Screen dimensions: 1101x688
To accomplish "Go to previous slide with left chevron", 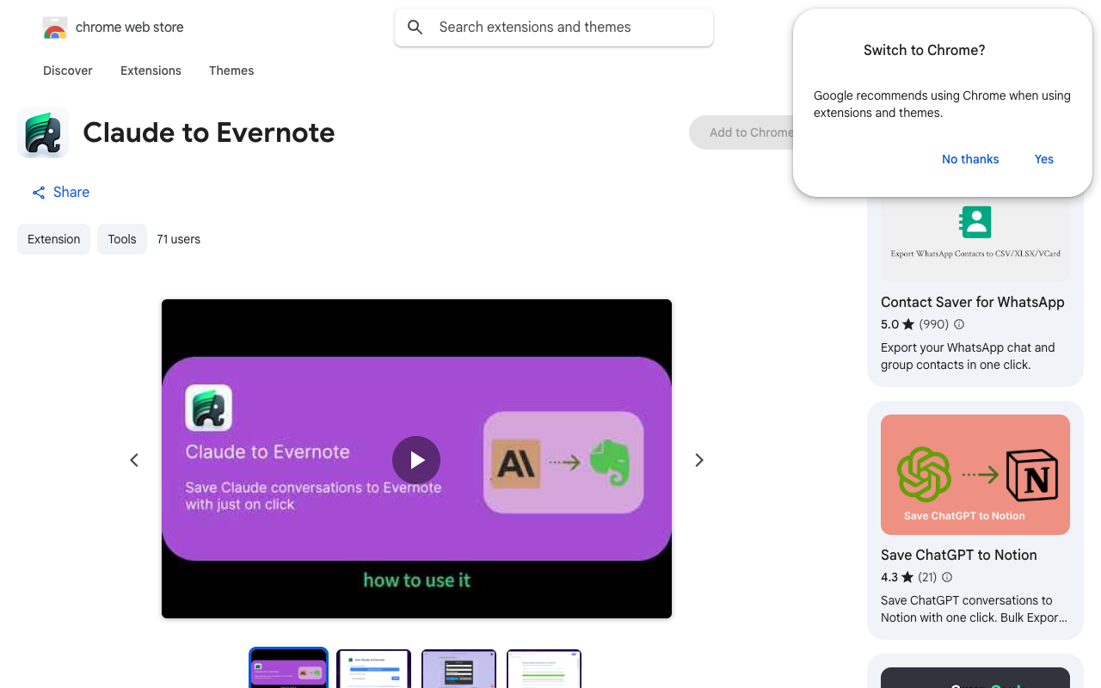I will (134, 460).
